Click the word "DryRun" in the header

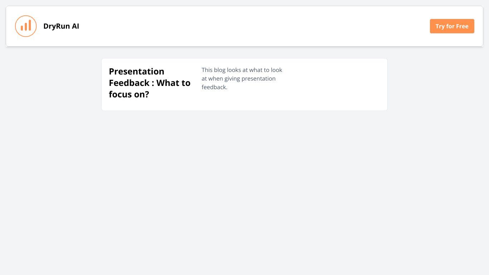(57, 26)
